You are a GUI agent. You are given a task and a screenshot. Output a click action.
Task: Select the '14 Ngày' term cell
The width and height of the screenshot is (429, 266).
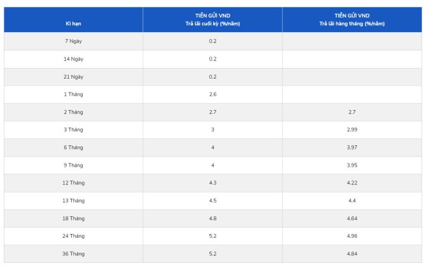73,59
